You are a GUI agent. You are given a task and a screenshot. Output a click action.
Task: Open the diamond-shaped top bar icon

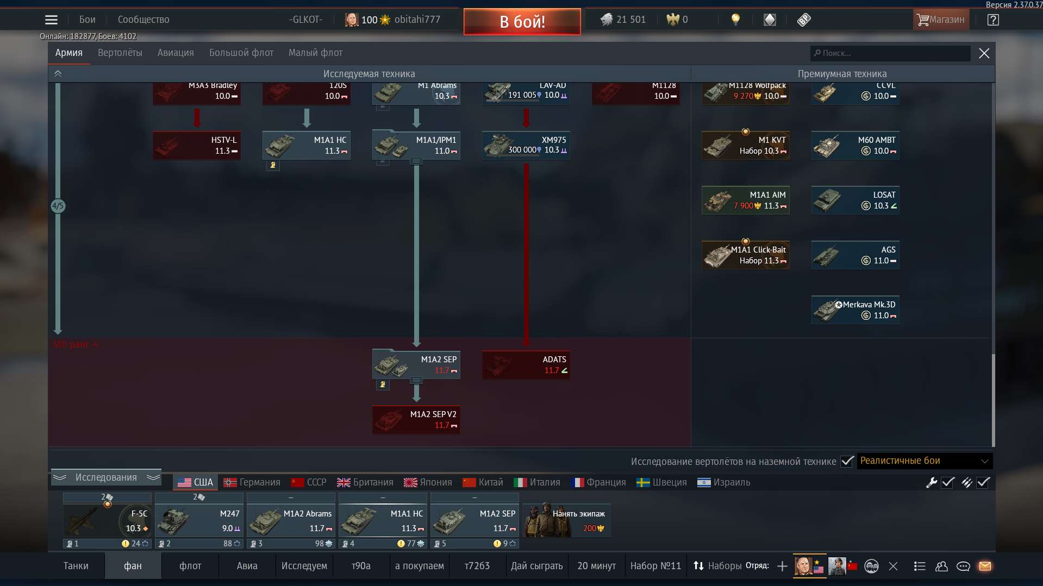pyautogui.click(x=770, y=20)
